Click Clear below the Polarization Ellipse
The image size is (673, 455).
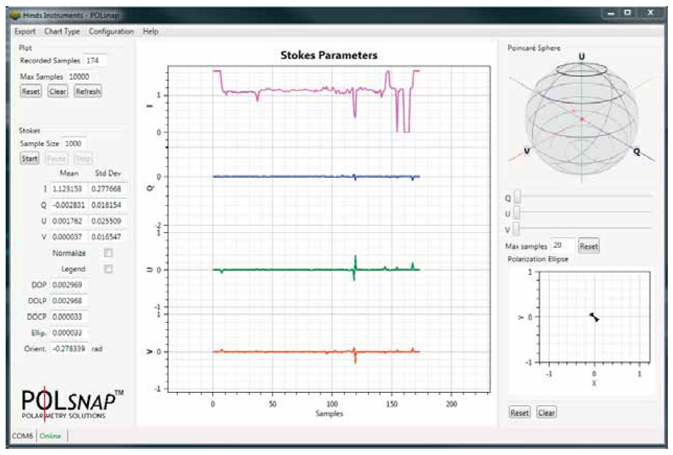pyautogui.click(x=546, y=413)
